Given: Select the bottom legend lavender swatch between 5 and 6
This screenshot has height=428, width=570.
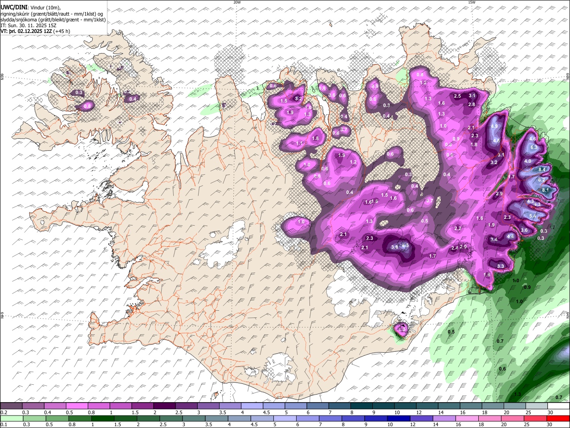Looking at the screenshot, I should [x=285, y=418].
